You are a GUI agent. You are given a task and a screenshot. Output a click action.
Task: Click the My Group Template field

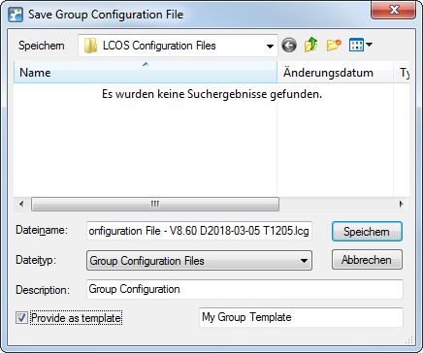[x=301, y=317]
